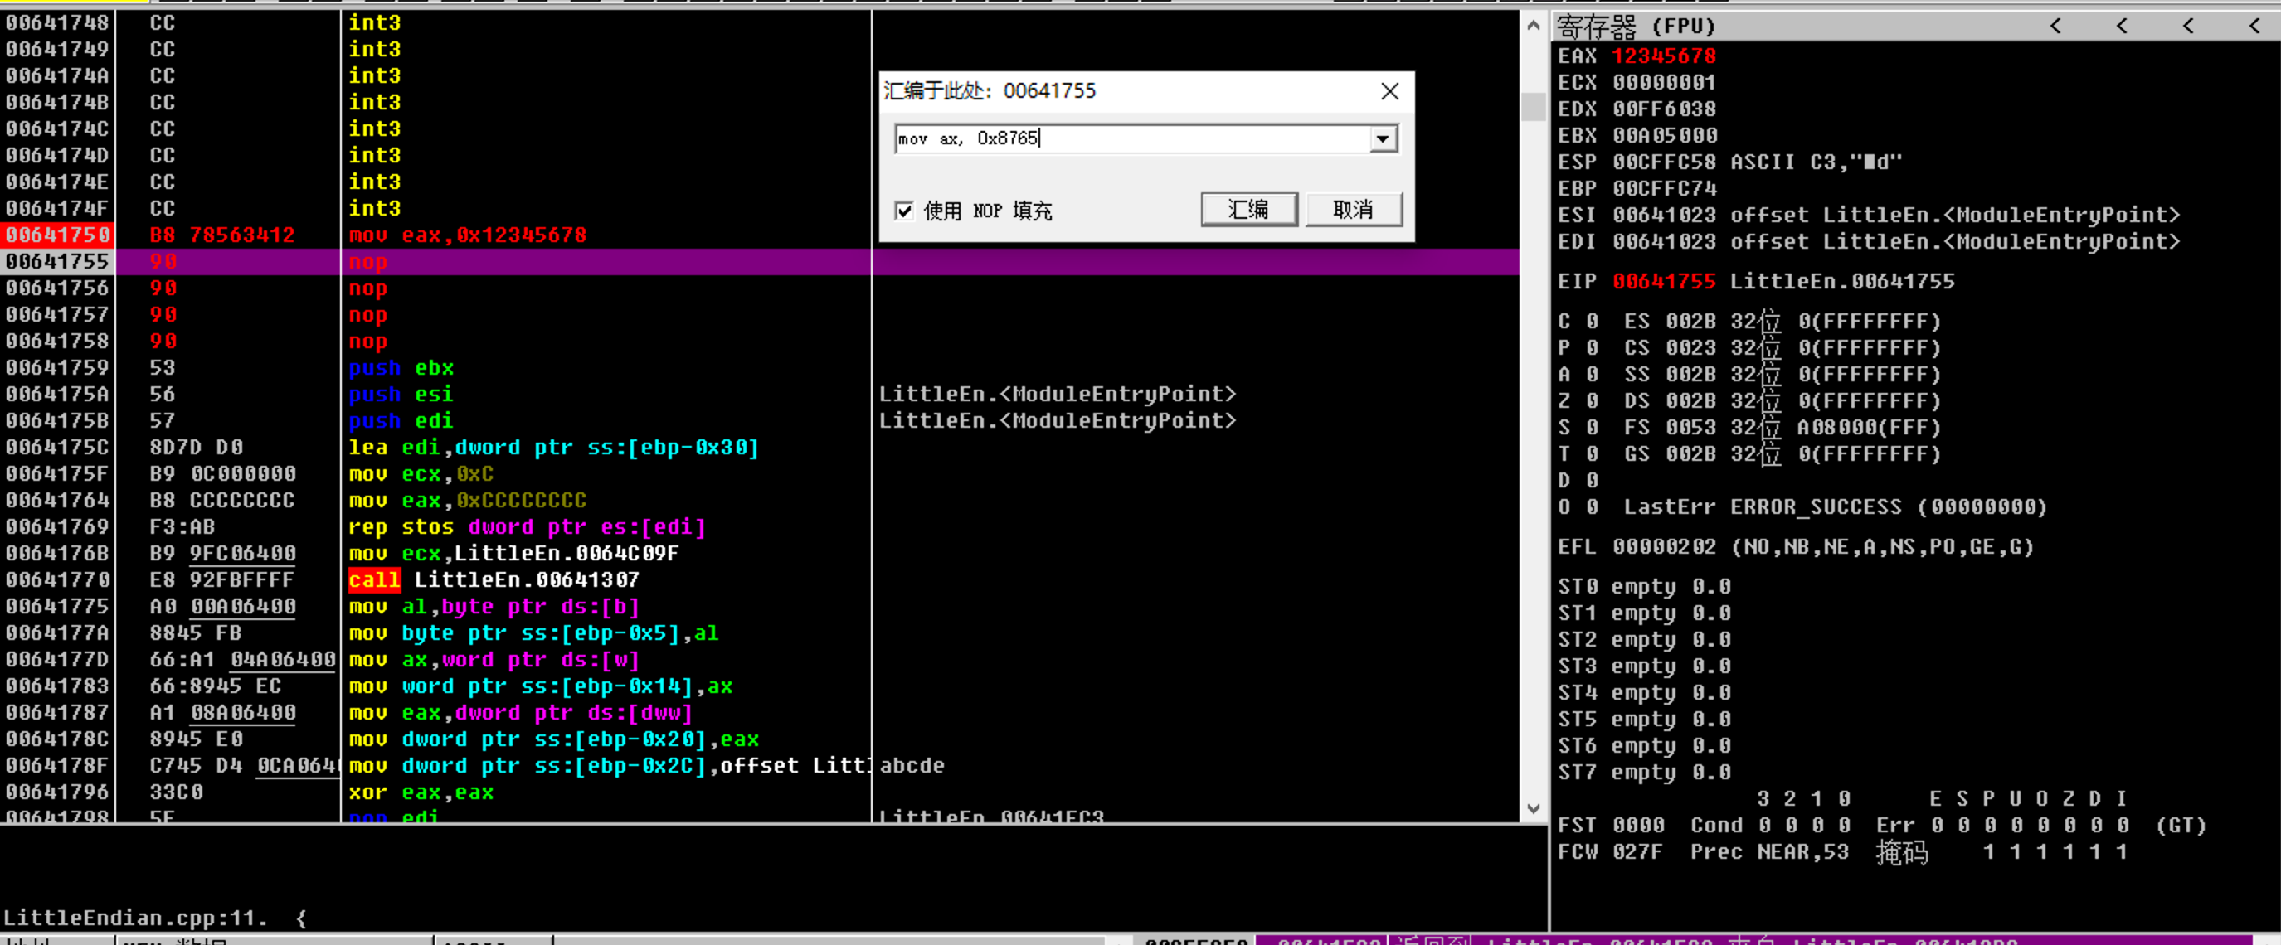Open the assemble command history dropdown
Screen dimensions: 2281x945
[1382, 139]
